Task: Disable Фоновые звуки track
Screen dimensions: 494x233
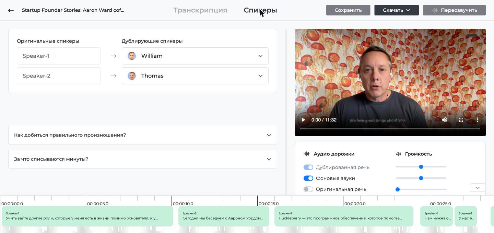Action: [x=308, y=178]
